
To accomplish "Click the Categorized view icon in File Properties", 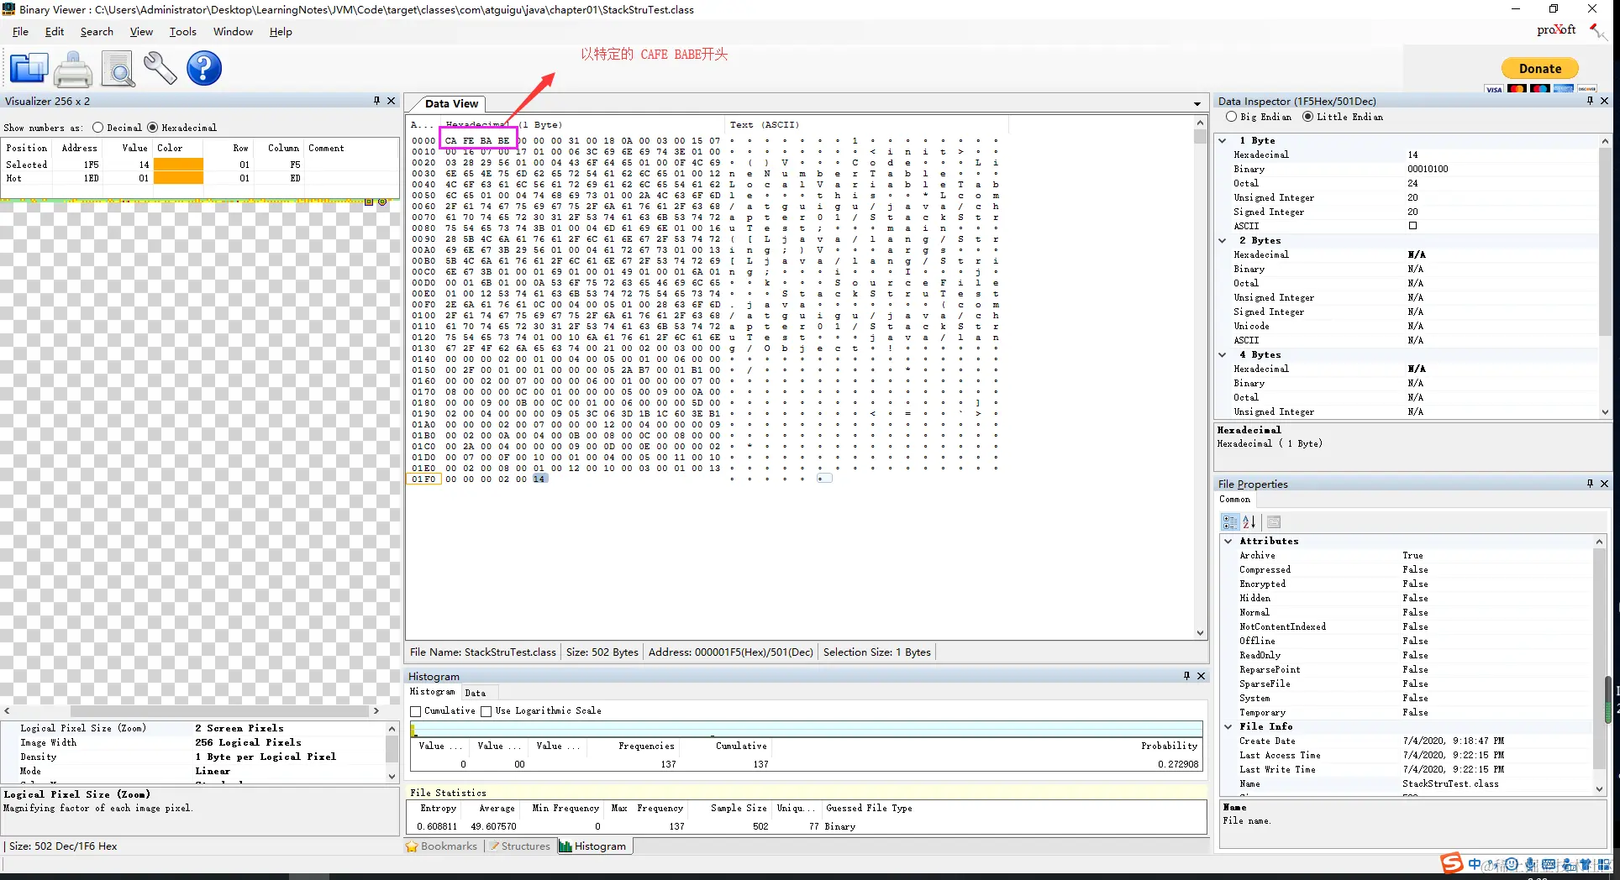I will click(x=1230, y=521).
